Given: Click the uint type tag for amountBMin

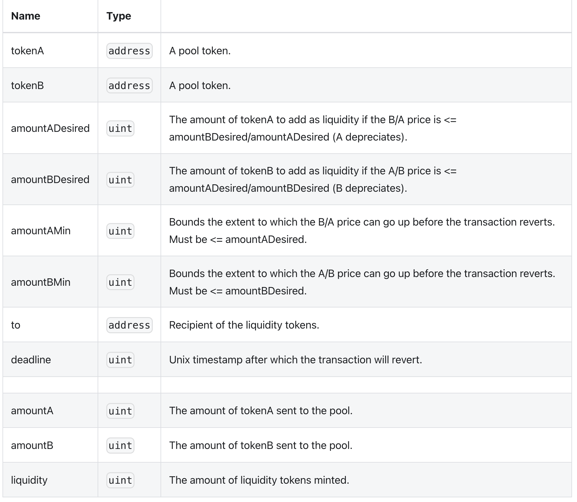Looking at the screenshot, I should click(120, 282).
